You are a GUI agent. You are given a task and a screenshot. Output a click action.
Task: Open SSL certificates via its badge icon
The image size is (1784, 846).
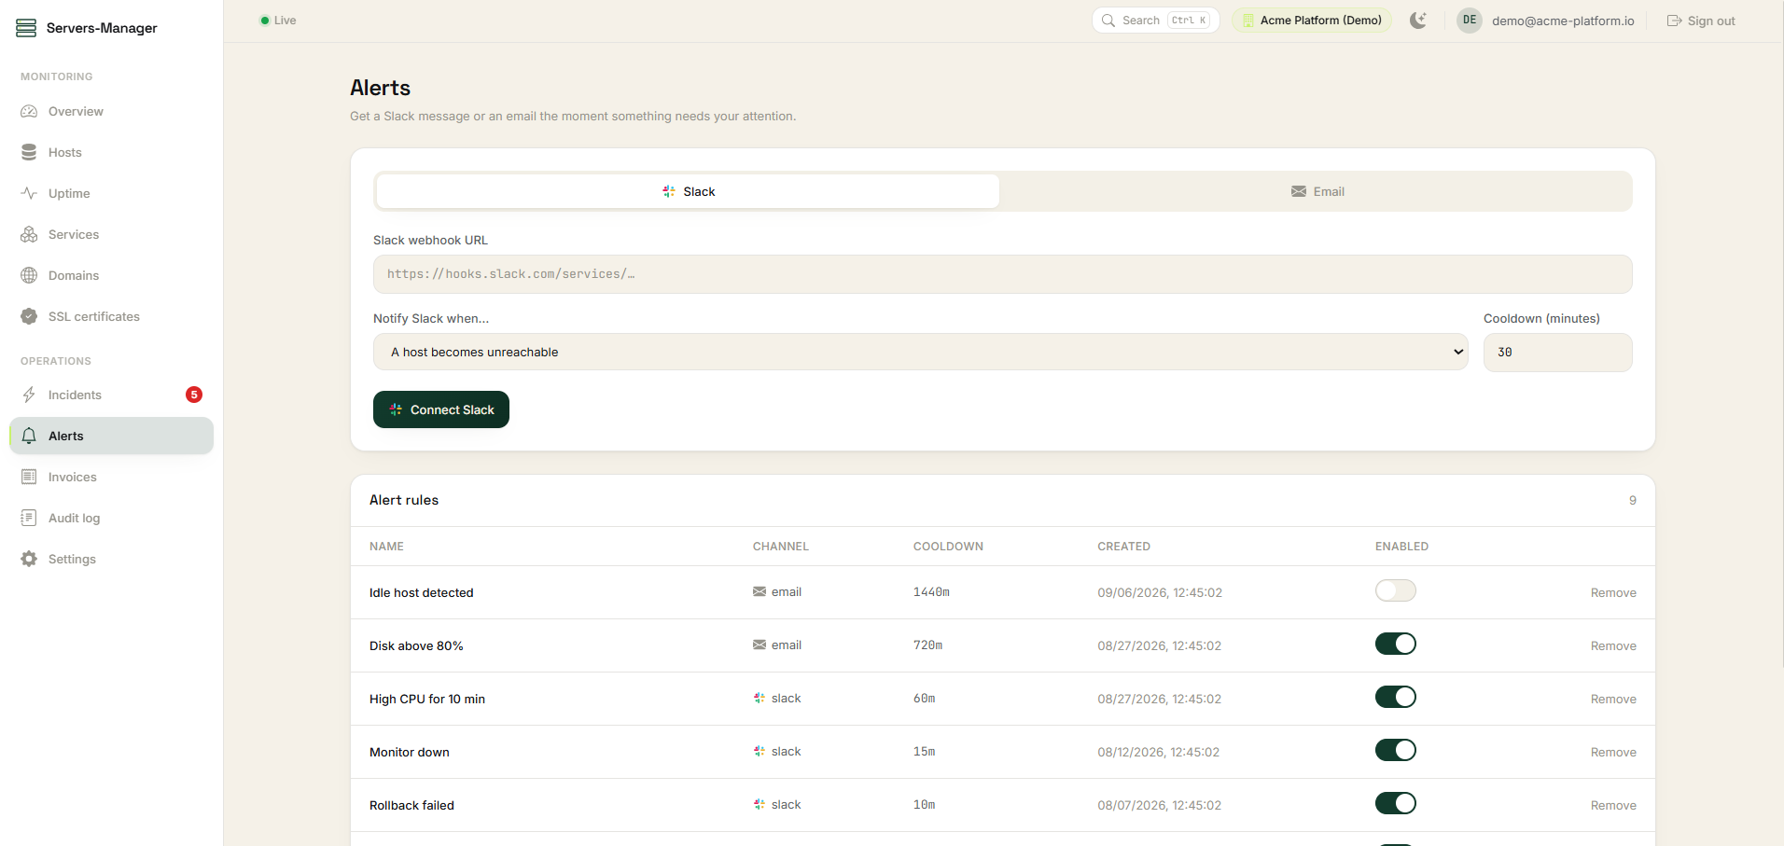[x=29, y=316]
